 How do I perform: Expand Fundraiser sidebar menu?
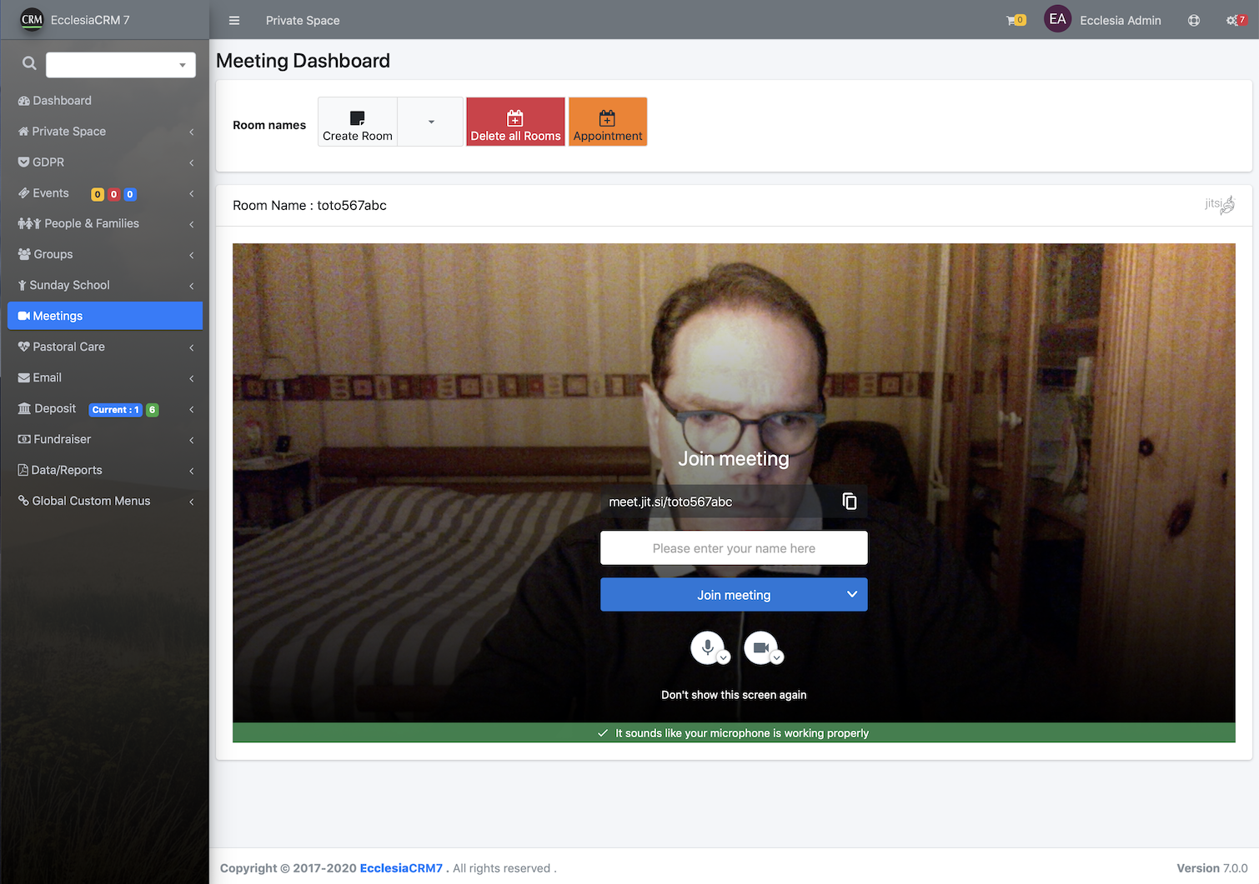coord(105,439)
